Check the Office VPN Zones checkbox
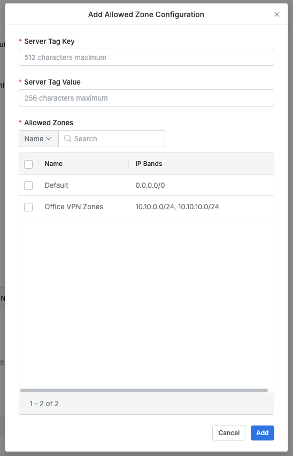 point(28,207)
